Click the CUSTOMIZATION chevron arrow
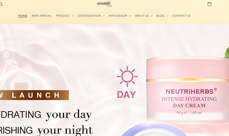229x136 pixels. 104,16
